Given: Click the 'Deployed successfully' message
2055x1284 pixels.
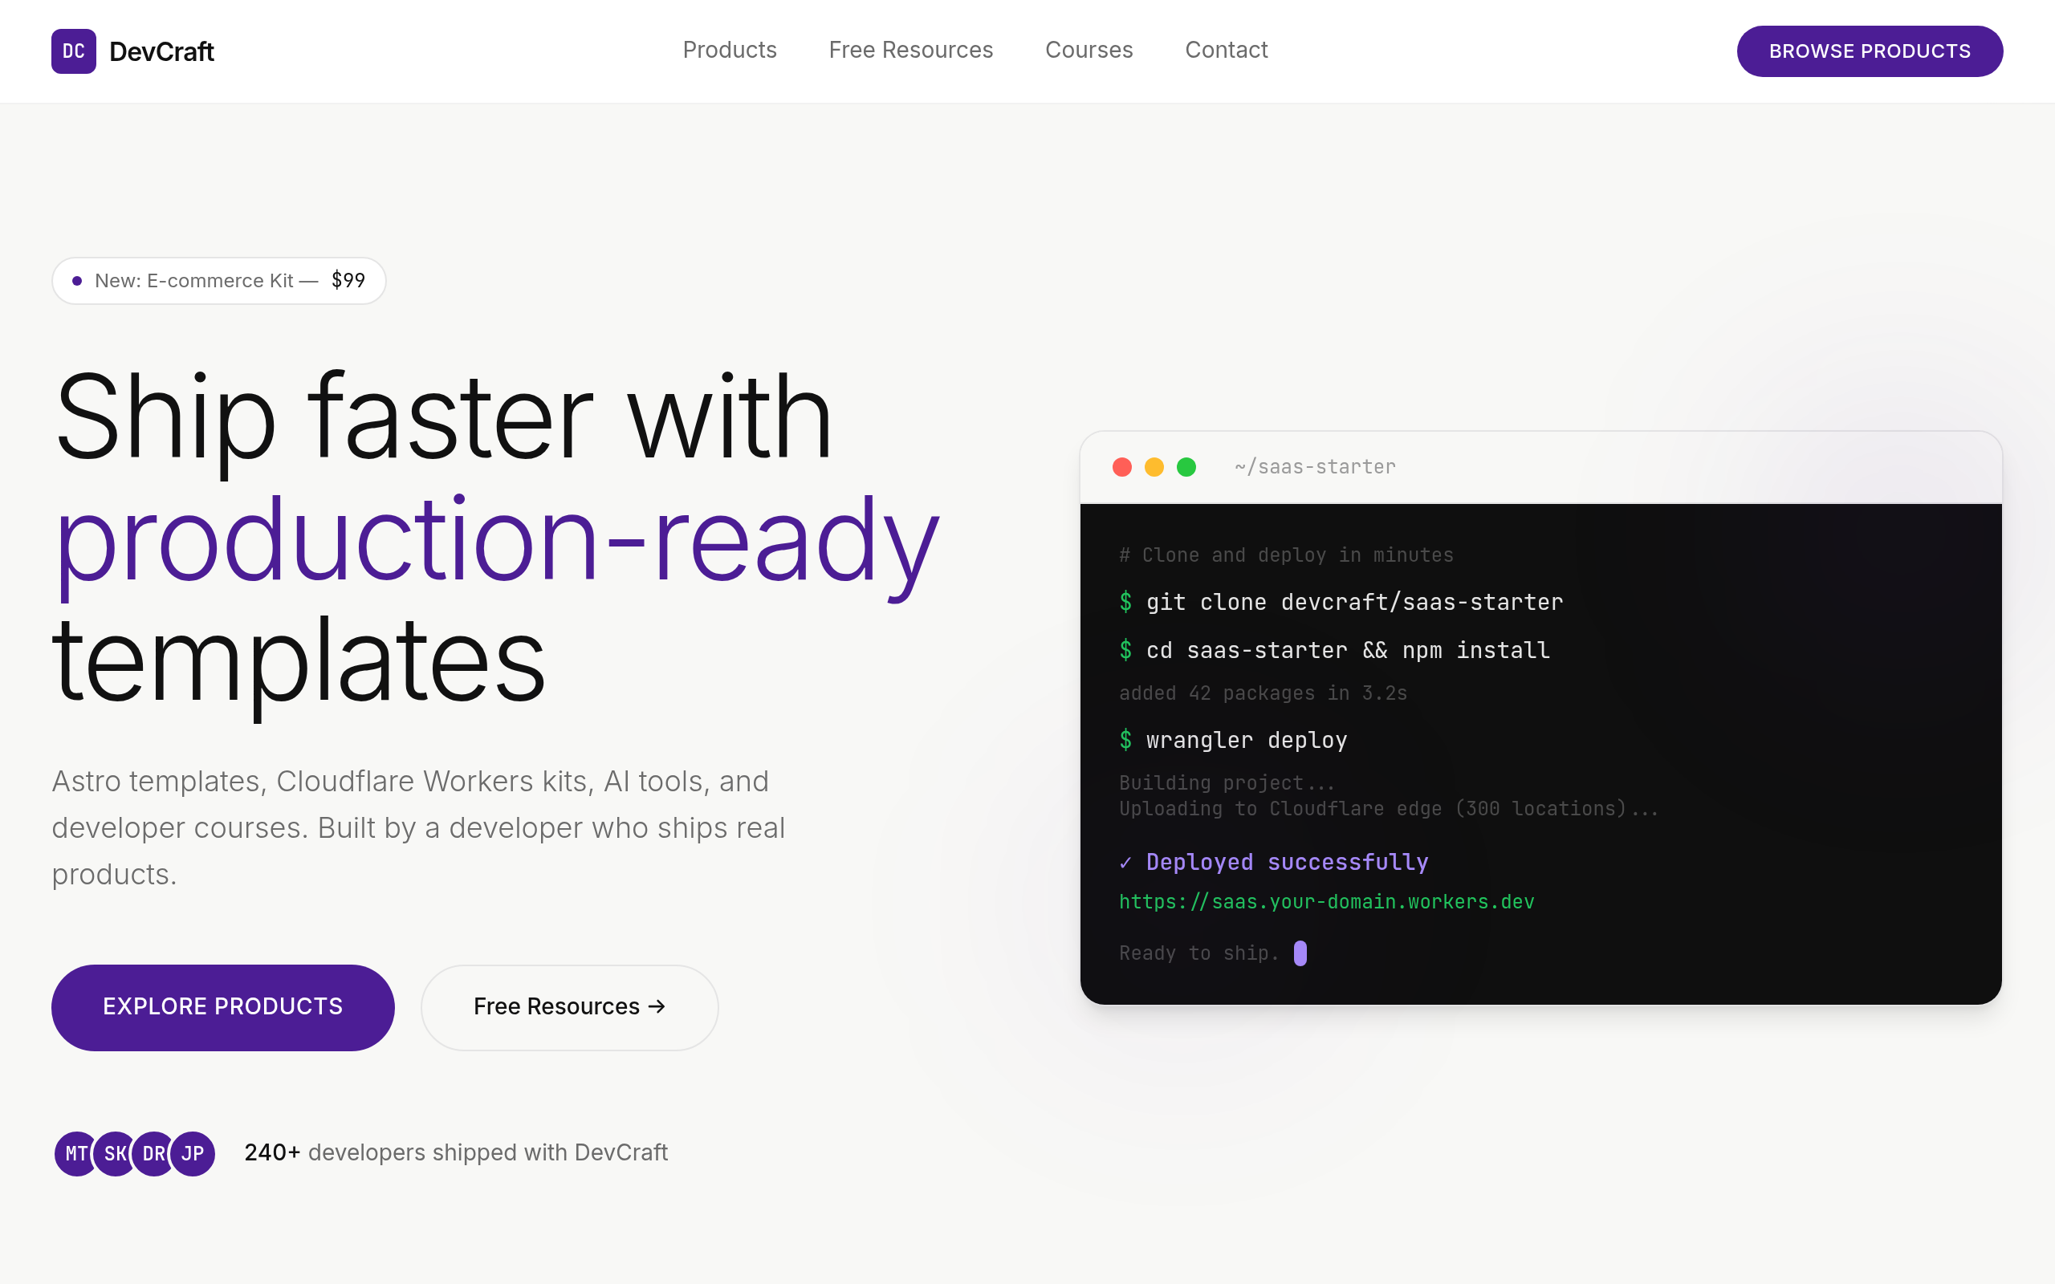Looking at the screenshot, I should (x=1287, y=862).
